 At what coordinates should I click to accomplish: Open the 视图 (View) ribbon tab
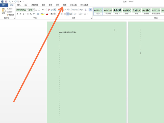pyautogui.click(x=65, y=5)
